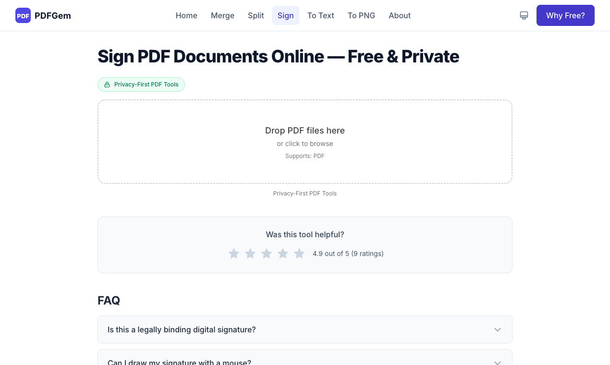The image size is (610, 365).
Task: Expand the legally binding signature FAQ
Action: (x=305, y=329)
